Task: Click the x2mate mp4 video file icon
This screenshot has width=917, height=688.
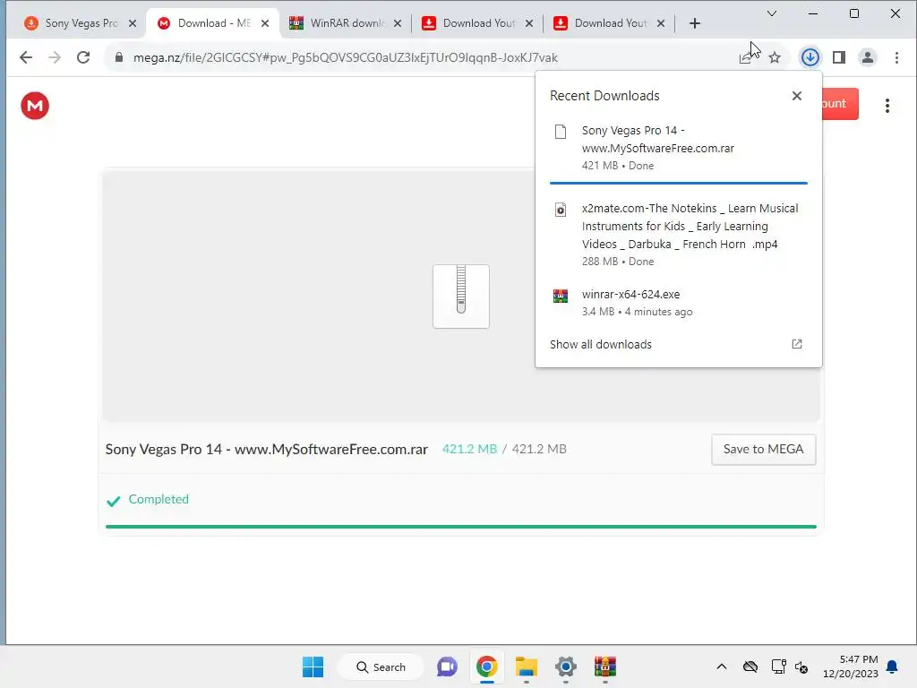Action: [561, 210]
